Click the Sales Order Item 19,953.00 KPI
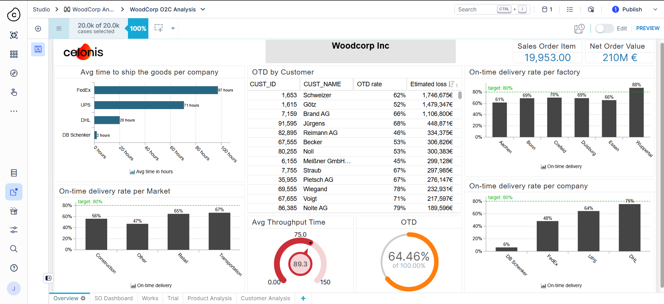The width and height of the screenshot is (664, 304). (547, 52)
